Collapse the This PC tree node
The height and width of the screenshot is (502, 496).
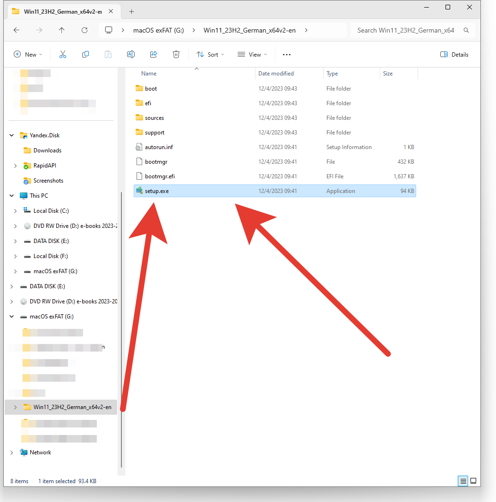(x=12, y=196)
